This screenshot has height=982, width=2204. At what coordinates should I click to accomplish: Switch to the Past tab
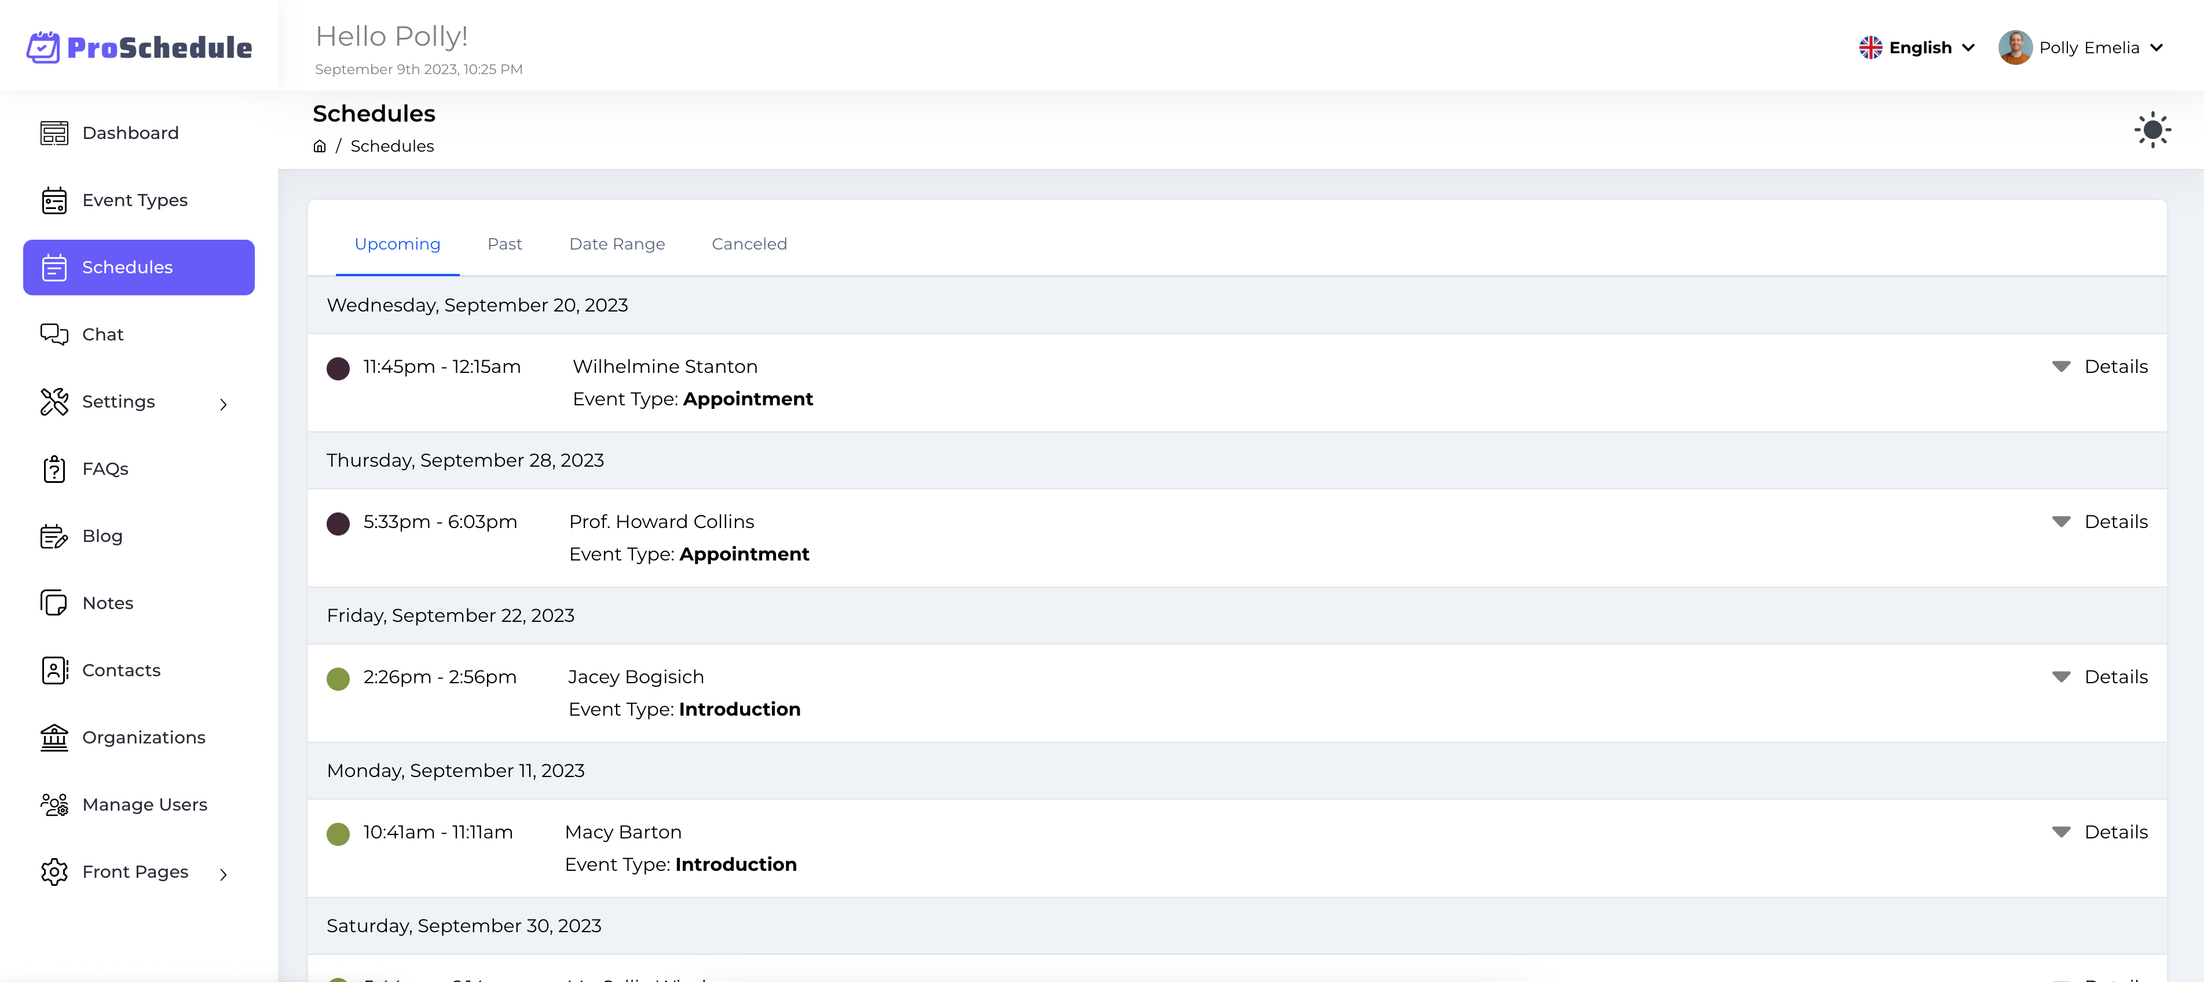pos(505,244)
